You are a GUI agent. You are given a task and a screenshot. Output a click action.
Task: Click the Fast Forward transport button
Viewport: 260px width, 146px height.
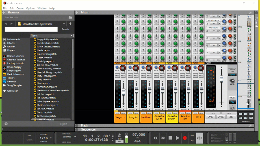coord(162,138)
